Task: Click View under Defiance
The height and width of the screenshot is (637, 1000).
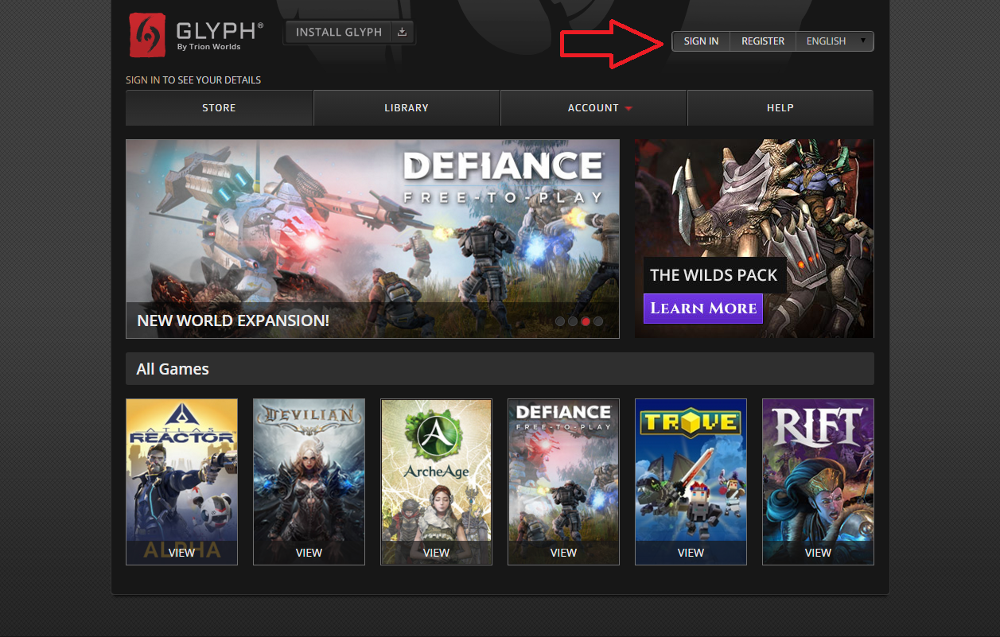Action: click(x=563, y=553)
